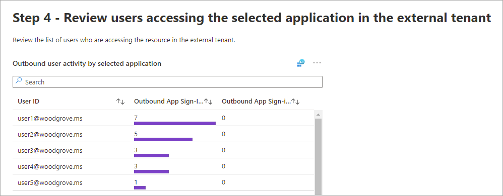Select the user2@woodgrove.ms row
This screenshot has height=196, width=503.
[163, 134]
